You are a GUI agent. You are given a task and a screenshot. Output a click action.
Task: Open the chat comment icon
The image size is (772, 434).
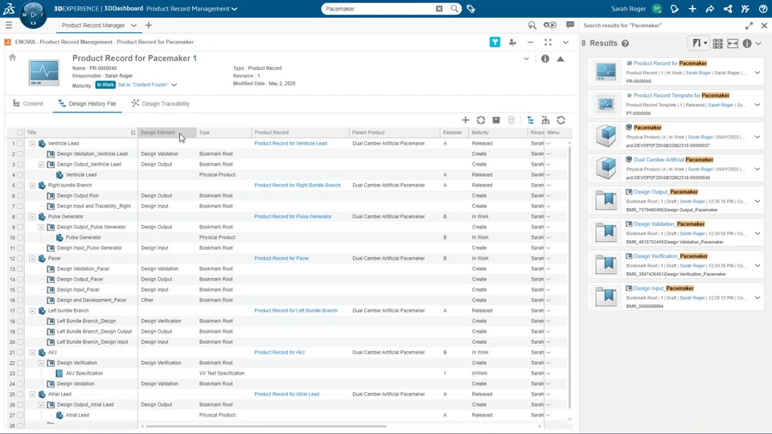[x=570, y=25]
